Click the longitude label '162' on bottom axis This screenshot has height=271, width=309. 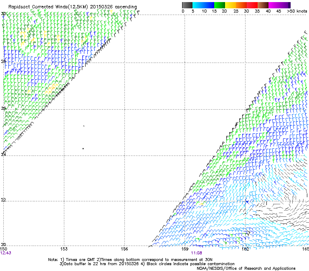click(246, 249)
